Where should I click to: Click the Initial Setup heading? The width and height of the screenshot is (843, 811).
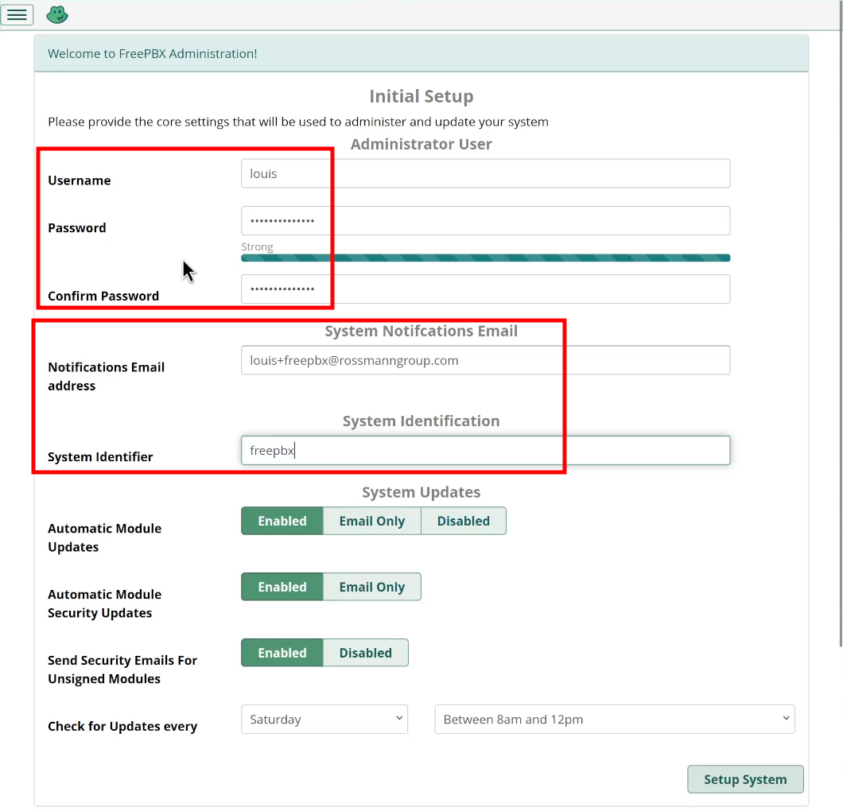(x=421, y=96)
